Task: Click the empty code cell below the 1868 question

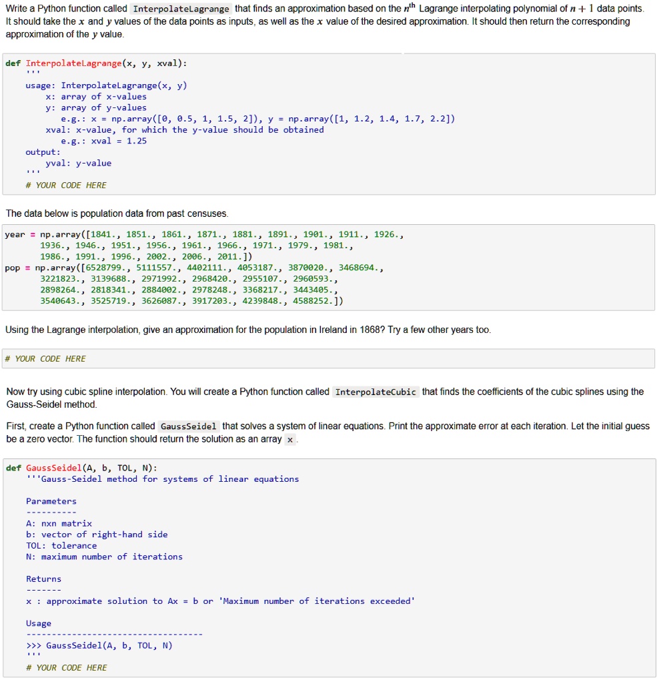Action: coord(328,359)
